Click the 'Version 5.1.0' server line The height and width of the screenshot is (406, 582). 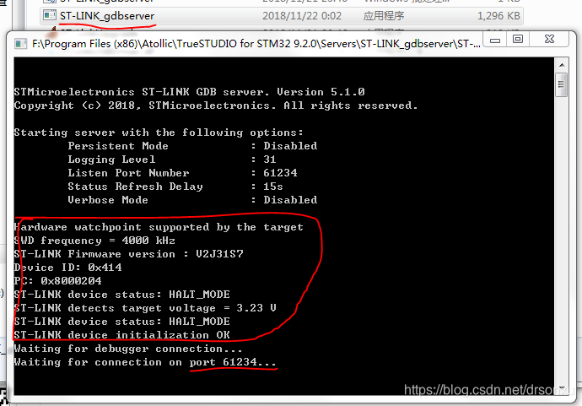[189, 92]
